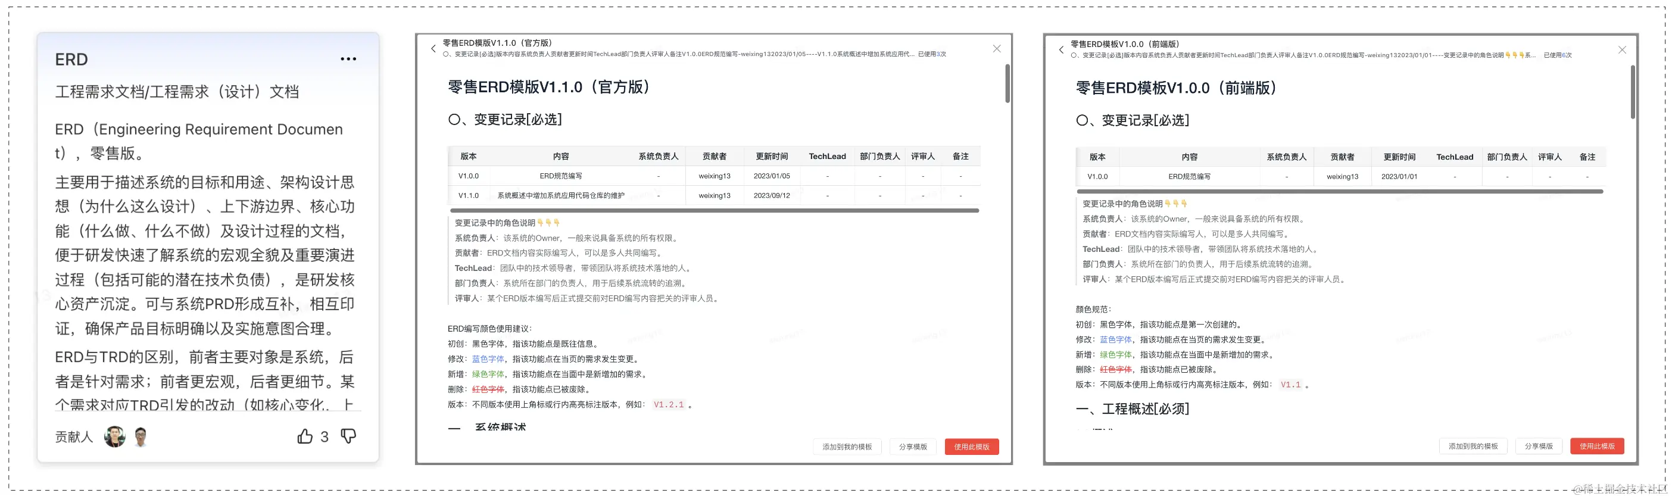
Task: Click ERD编写颜色使用建议 label in official preview
Action: coord(490,328)
